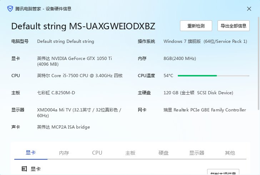Click the Windows 7 旗舰版 OS value
The height and width of the screenshot is (175, 260).
pyautogui.click(x=205, y=41)
